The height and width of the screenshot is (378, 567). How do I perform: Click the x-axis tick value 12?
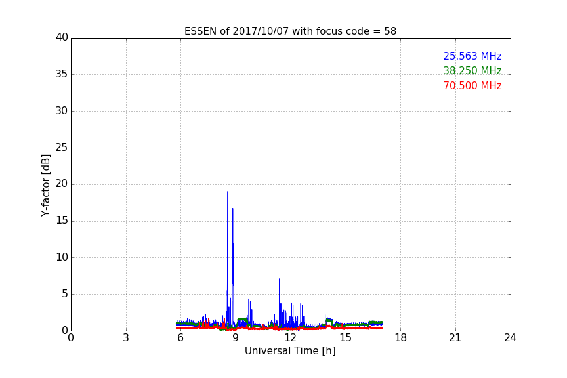tap(290, 338)
